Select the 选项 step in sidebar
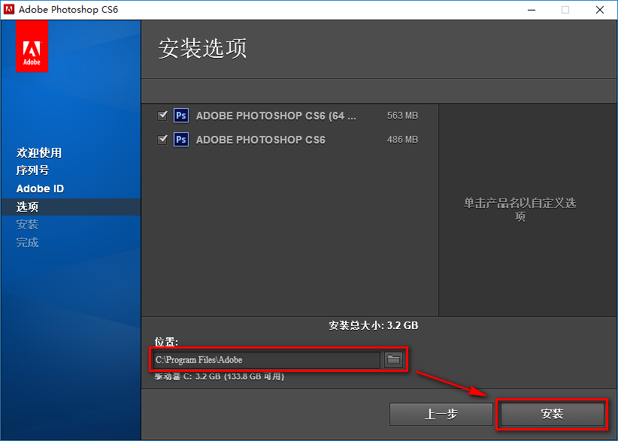 click(x=27, y=207)
